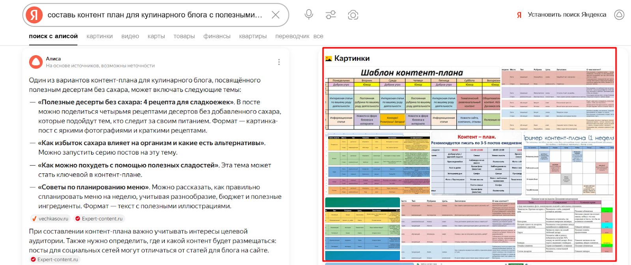Expand the 'все' services list
Viewport: 631px width, 265px height.
pos(318,36)
